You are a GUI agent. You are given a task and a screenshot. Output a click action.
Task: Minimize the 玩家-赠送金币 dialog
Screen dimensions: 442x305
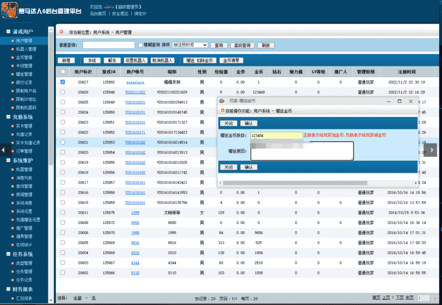pyautogui.click(x=388, y=101)
